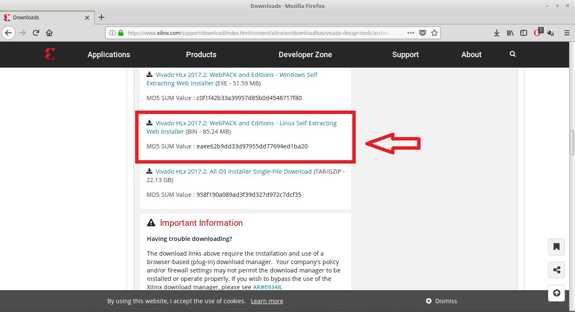The height and width of the screenshot is (312, 575).
Task: Open the Support menu
Action: click(x=405, y=55)
